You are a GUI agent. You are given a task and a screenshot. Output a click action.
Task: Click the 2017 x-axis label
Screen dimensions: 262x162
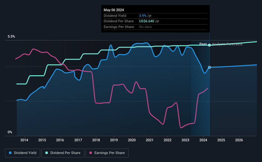coord(78,140)
